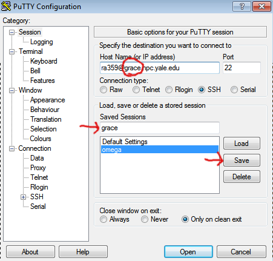This screenshot has height=261, width=273.
Task: Collapse the Connection category node
Action: click(x=12, y=149)
